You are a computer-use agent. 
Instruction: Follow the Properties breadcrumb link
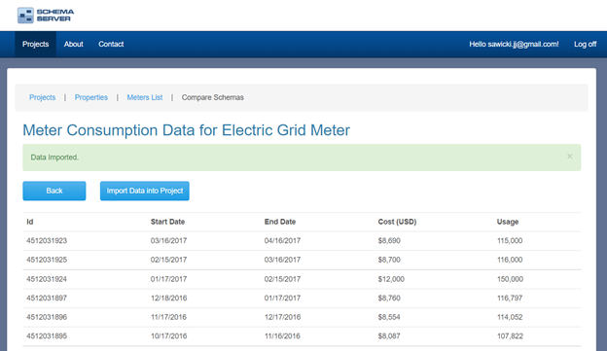click(x=91, y=97)
